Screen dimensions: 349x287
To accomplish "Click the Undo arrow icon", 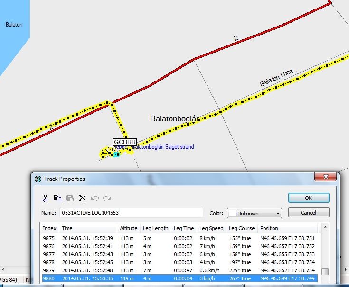I will [94, 198].
